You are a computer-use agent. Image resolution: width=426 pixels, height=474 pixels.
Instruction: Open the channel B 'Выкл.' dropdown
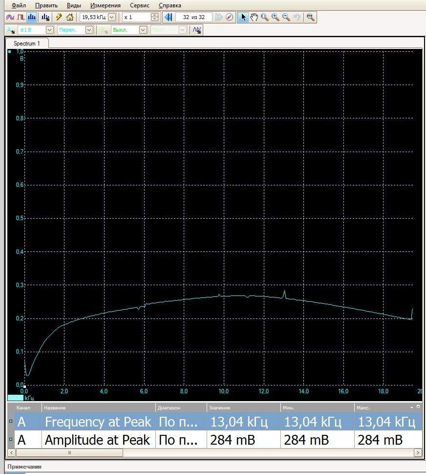[x=143, y=30]
